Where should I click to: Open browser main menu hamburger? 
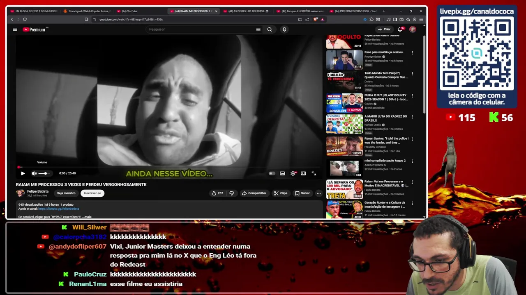(x=421, y=19)
